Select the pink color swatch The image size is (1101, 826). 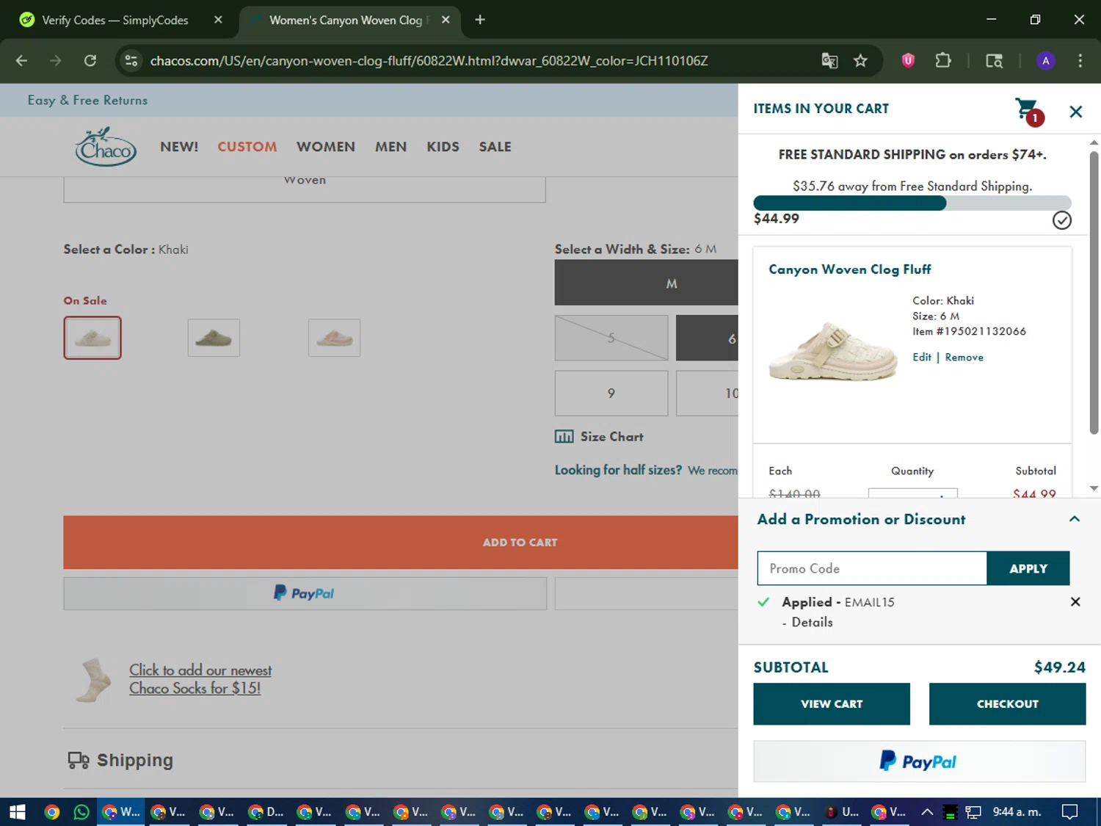(334, 338)
